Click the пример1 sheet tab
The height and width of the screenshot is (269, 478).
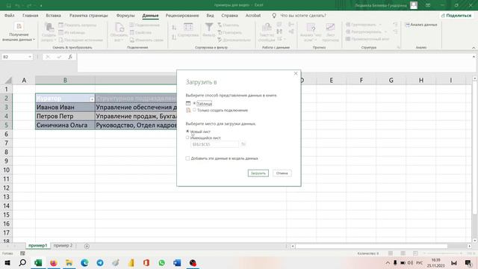38,246
